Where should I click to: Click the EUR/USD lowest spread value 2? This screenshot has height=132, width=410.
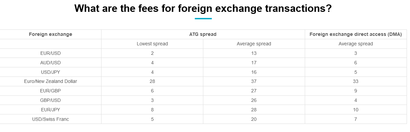pyautogui.click(x=152, y=53)
